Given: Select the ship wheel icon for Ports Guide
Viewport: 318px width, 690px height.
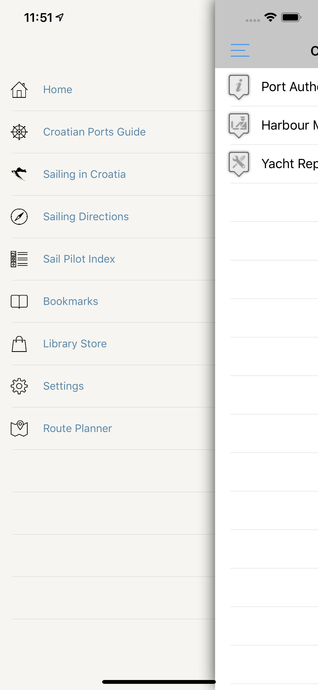Looking at the screenshot, I should [x=19, y=132].
